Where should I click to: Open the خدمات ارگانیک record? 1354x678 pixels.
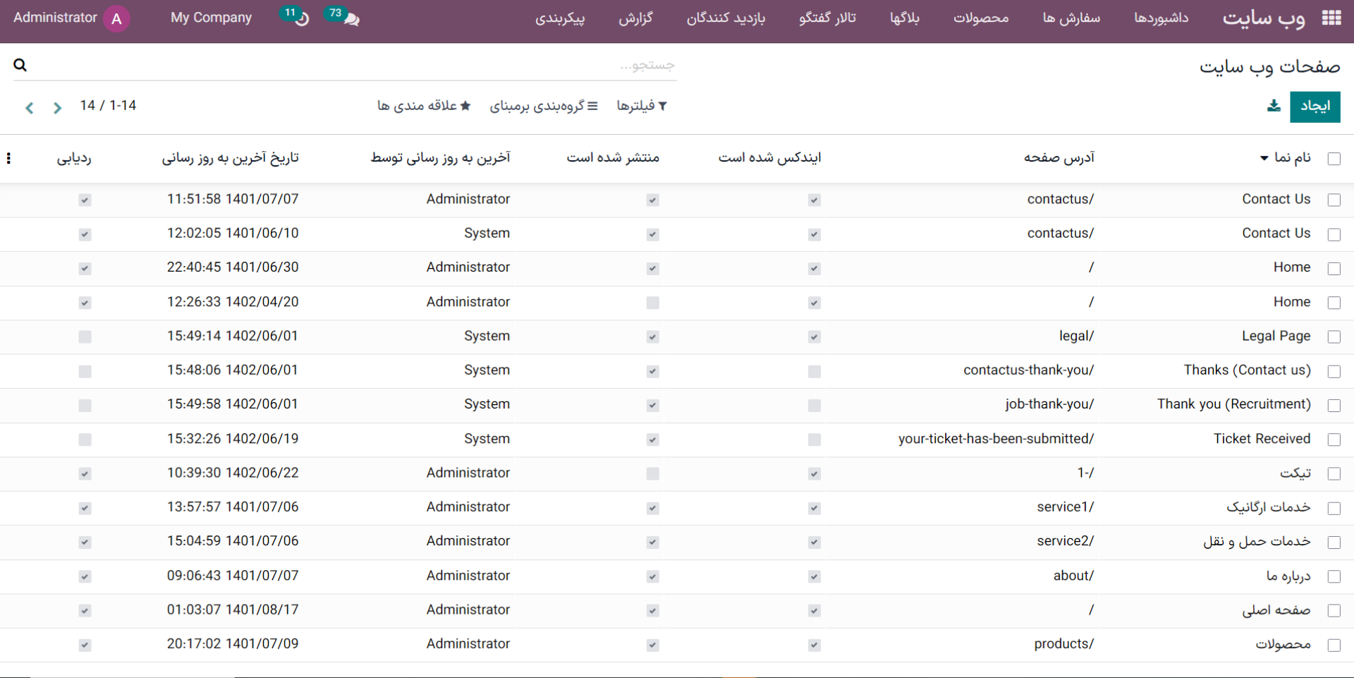(x=1268, y=507)
